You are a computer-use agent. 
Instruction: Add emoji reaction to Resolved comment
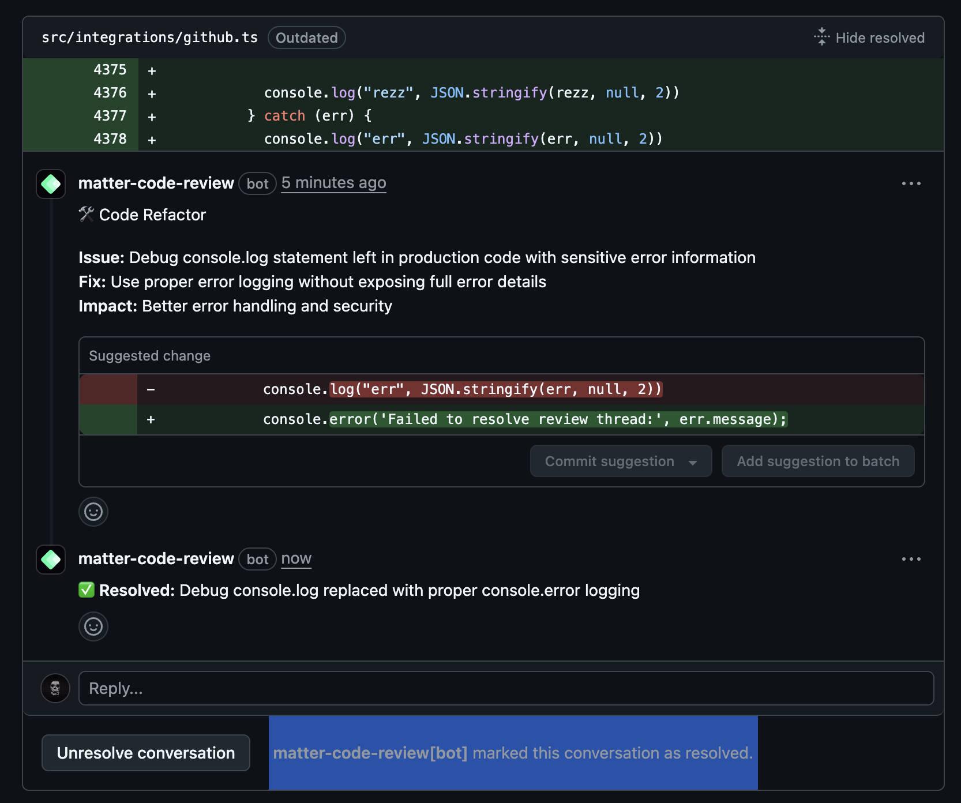[x=93, y=626]
